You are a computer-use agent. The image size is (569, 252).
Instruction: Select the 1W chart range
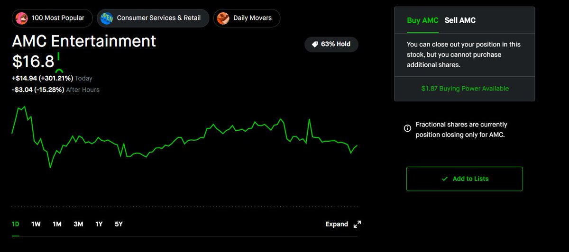click(36, 224)
